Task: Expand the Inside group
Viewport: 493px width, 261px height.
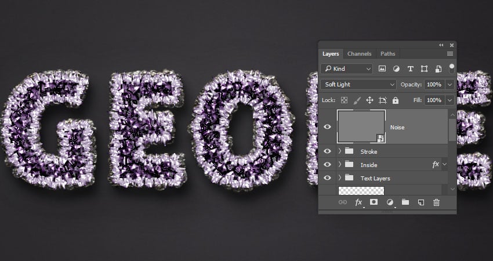Action: [339, 165]
